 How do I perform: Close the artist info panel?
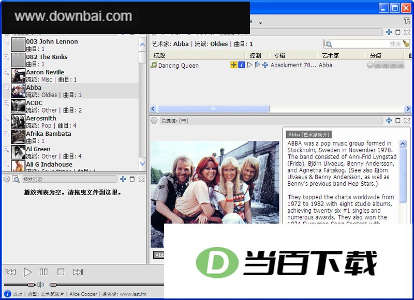407,120
